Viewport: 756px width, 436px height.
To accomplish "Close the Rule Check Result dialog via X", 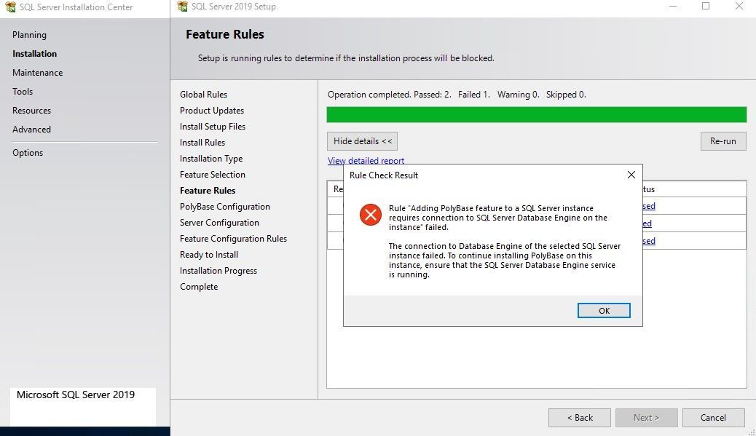I will coord(631,174).
